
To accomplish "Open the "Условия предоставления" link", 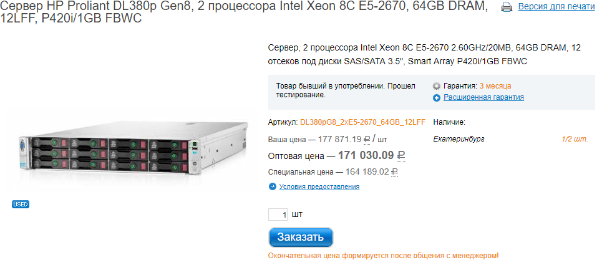I will point(319,186).
